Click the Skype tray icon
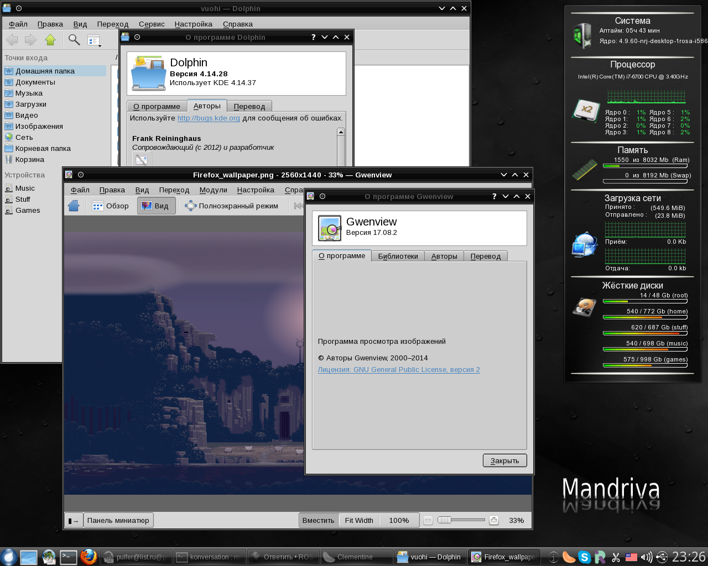 [584, 557]
